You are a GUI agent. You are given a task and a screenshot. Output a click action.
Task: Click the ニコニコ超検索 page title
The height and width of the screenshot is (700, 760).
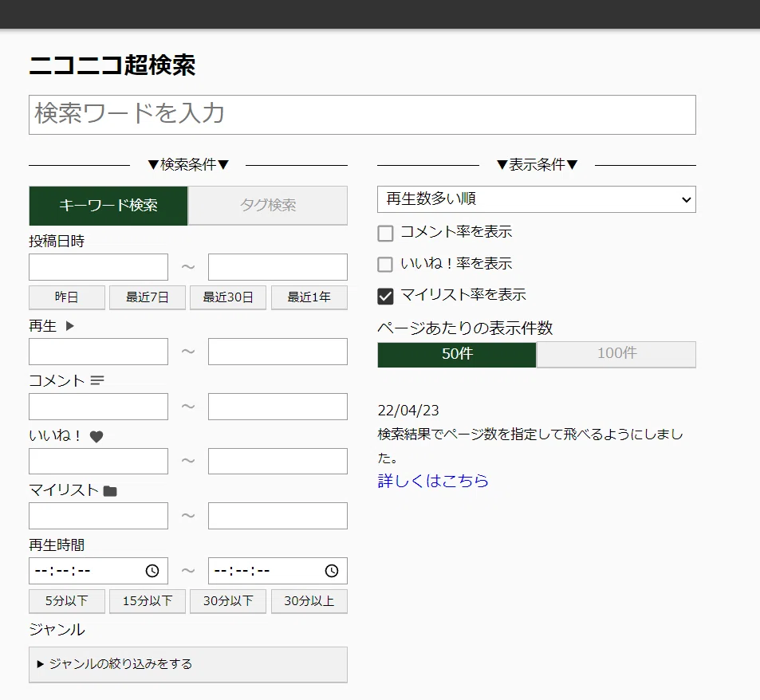(x=112, y=65)
